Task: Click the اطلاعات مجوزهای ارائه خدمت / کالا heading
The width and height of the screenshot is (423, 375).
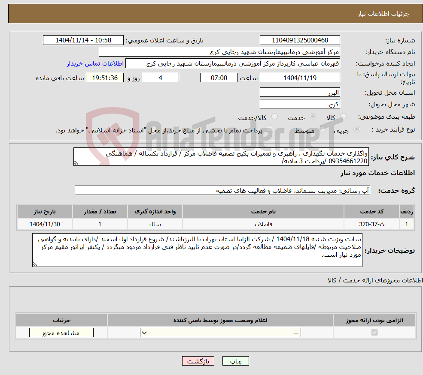Action: pos(375,280)
